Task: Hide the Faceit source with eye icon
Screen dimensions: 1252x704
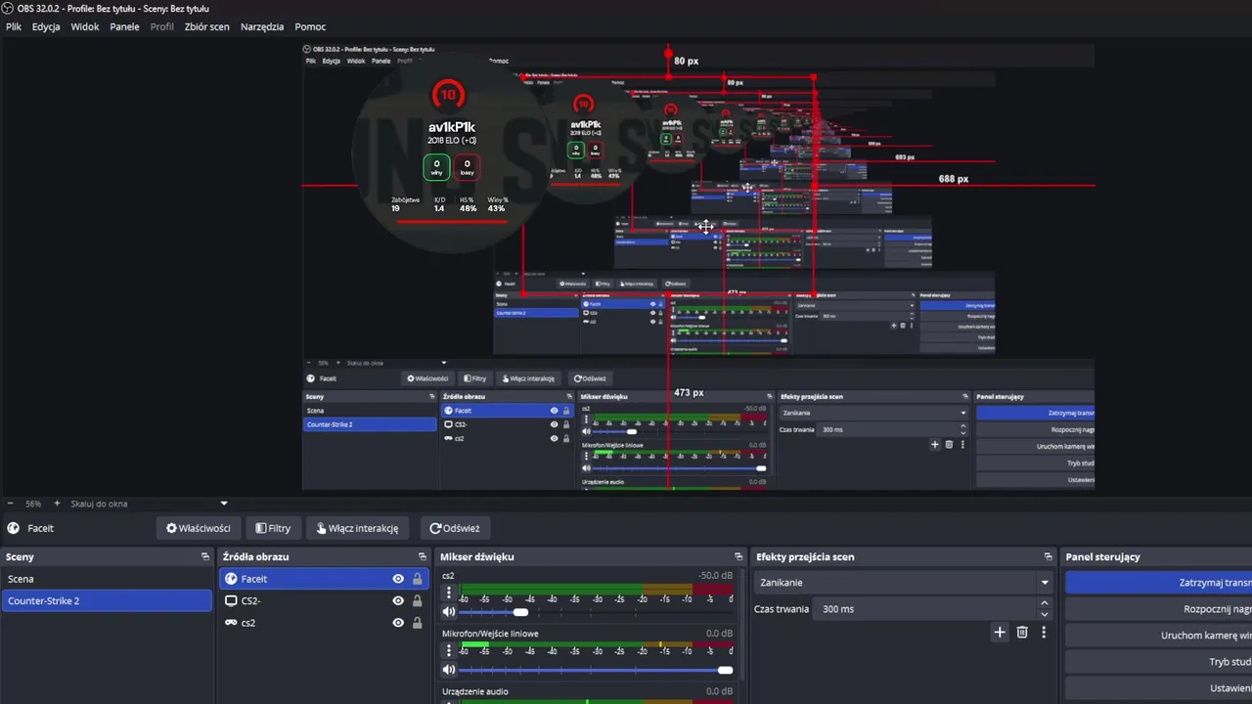Action: 398,579
